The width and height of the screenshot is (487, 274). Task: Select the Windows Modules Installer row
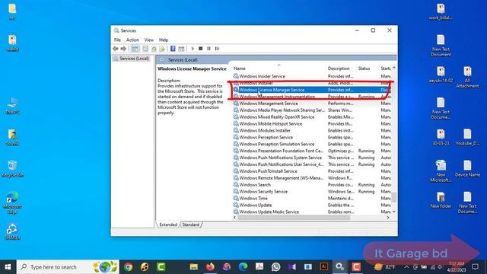point(312,130)
